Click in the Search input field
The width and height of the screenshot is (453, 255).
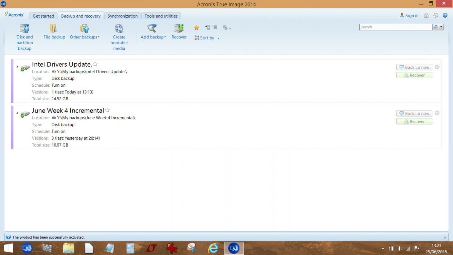(395, 27)
